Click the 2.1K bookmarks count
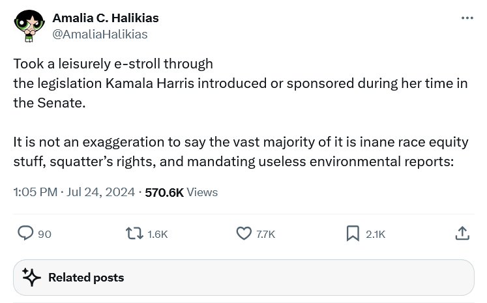 pyautogui.click(x=376, y=234)
